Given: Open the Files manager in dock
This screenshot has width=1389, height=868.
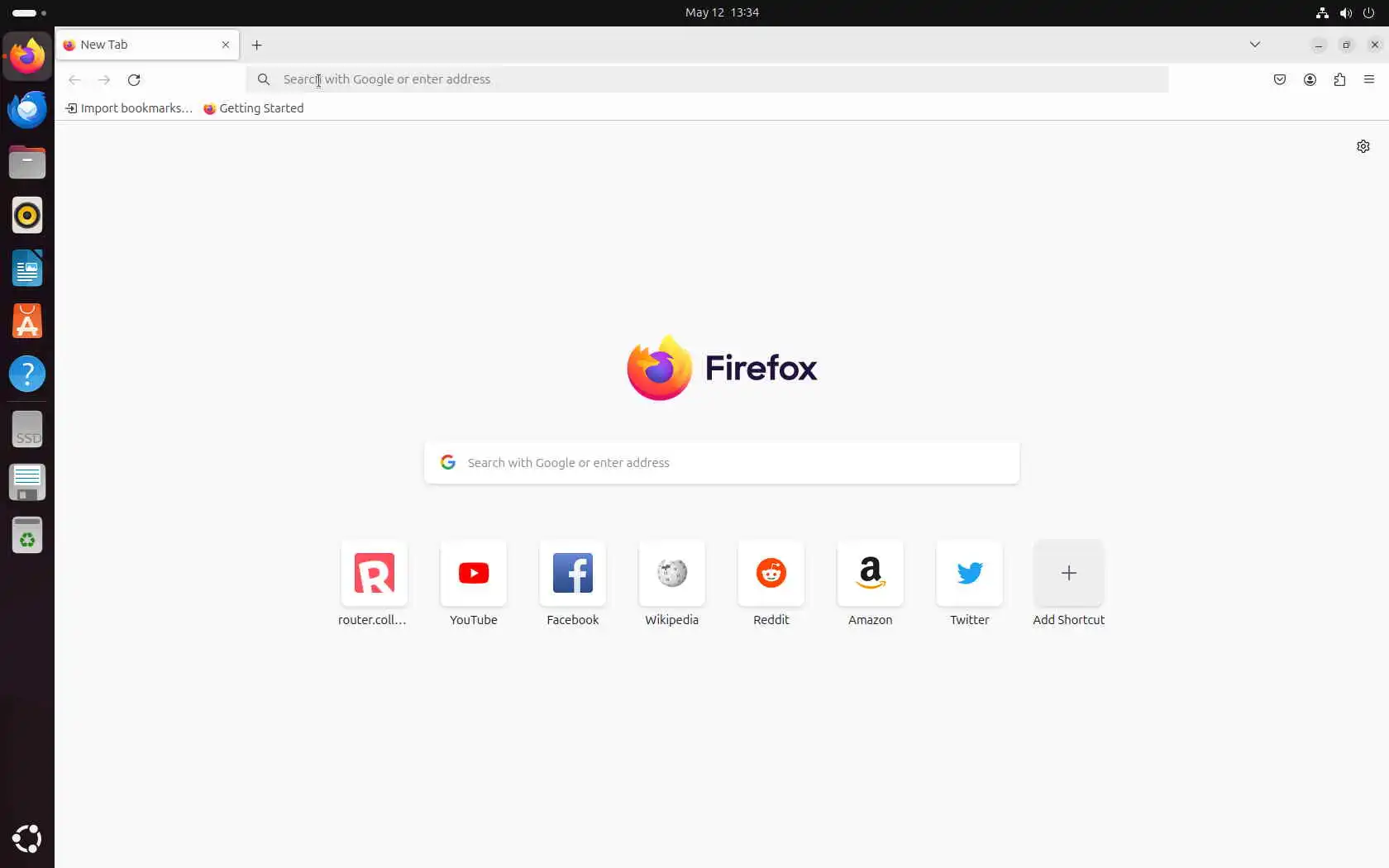Looking at the screenshot, I should pos(27,162).
